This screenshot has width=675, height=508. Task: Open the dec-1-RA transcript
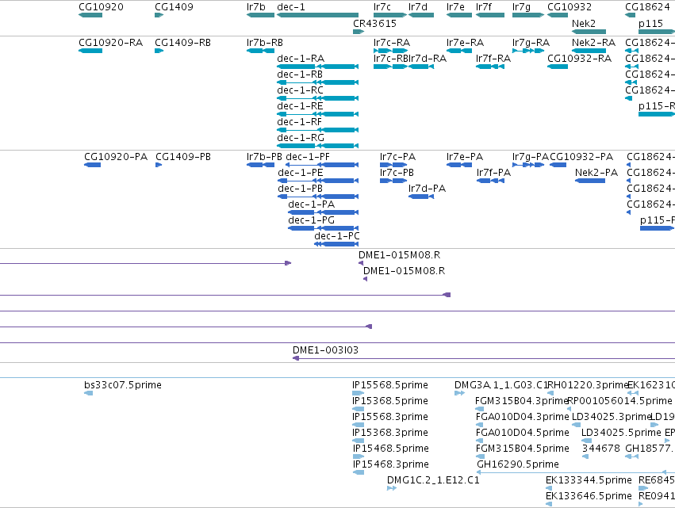318,67
